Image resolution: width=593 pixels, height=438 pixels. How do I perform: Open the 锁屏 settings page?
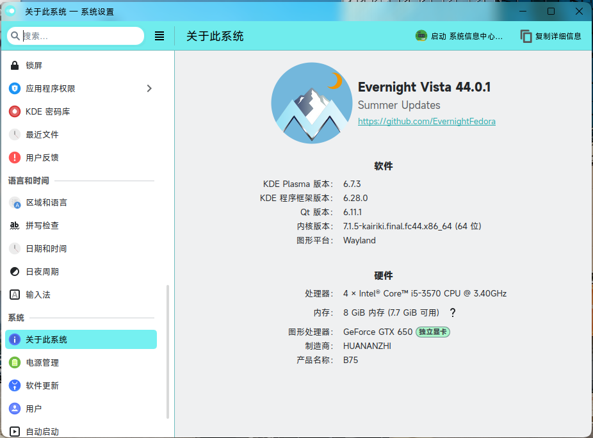tap(81, 65)
